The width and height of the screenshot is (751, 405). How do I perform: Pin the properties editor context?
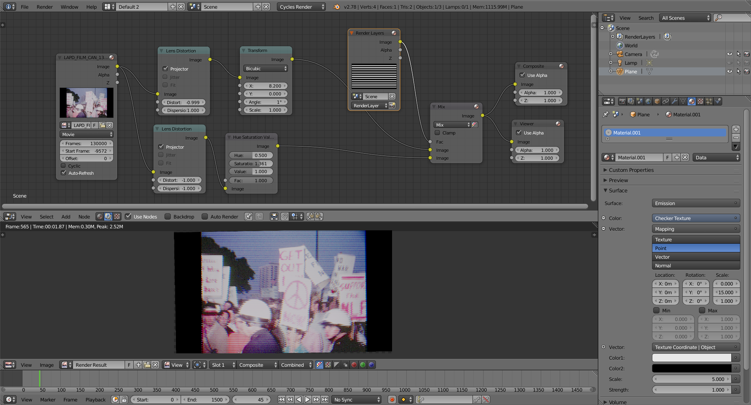pyautogui.click(x=606, y=114)
